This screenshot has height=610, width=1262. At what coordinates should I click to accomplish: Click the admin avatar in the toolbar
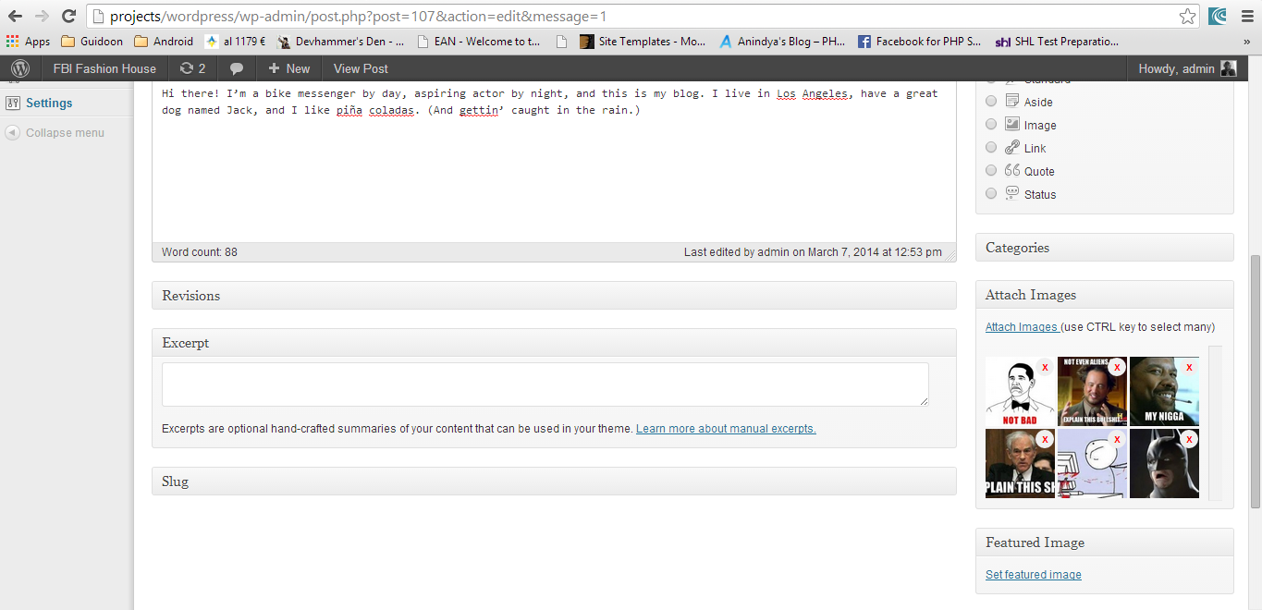pos(1228,68)
